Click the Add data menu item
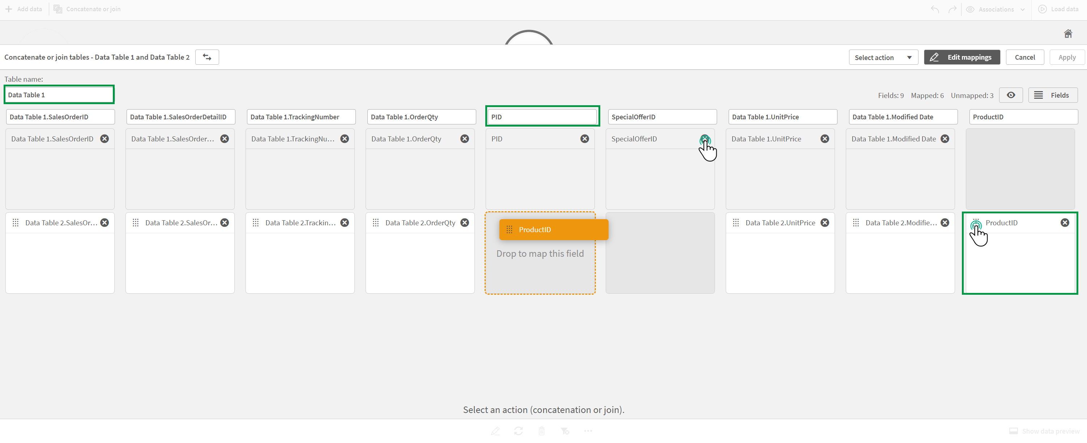The width and height of the screenshot is (1087, 443). (24, 9)
